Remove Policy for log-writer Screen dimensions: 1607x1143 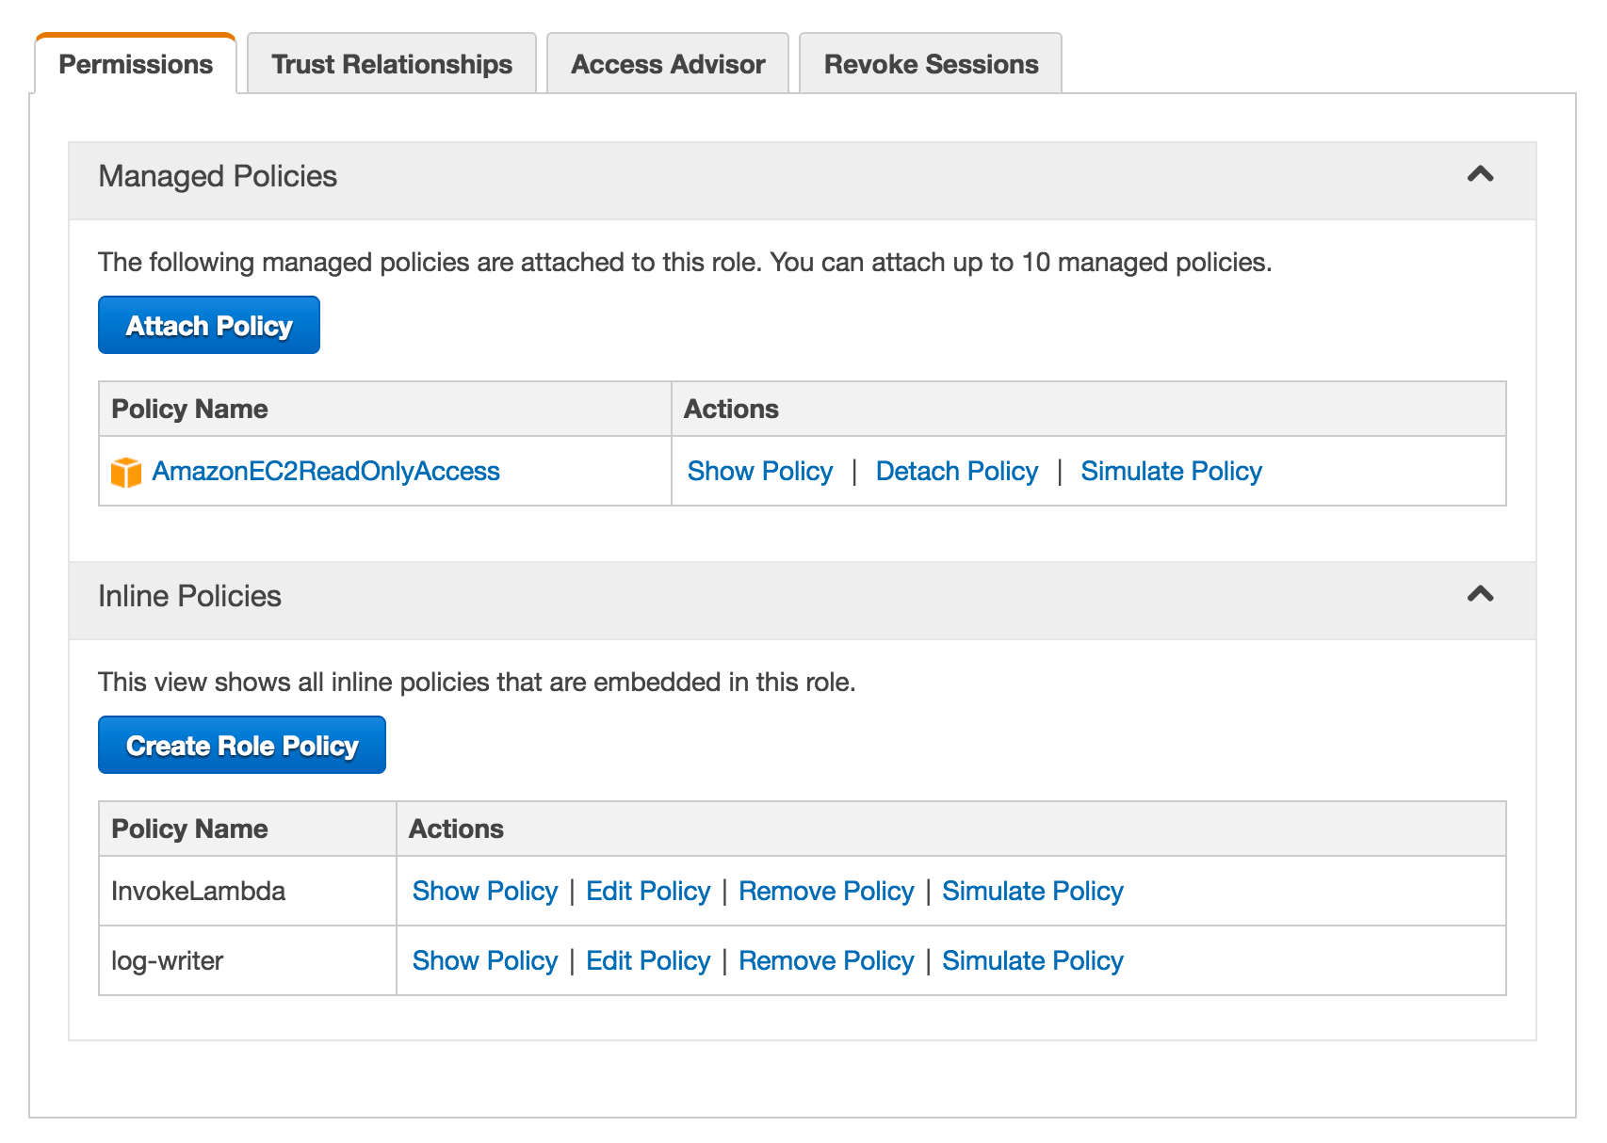[x=826, y=961]
